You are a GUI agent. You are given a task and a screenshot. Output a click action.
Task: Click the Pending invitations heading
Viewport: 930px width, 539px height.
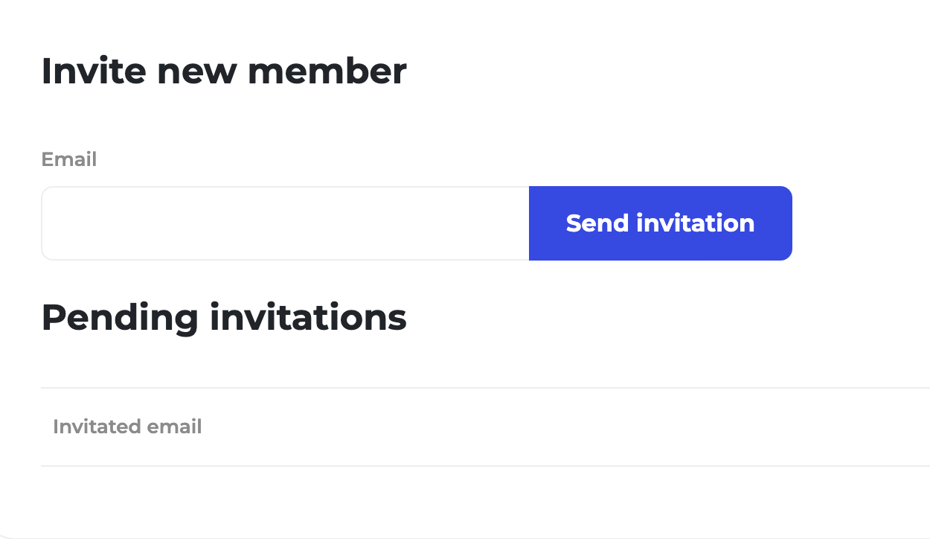[x=224, y=317]
